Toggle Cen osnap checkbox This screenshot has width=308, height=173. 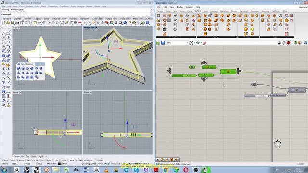click(33, 161)
